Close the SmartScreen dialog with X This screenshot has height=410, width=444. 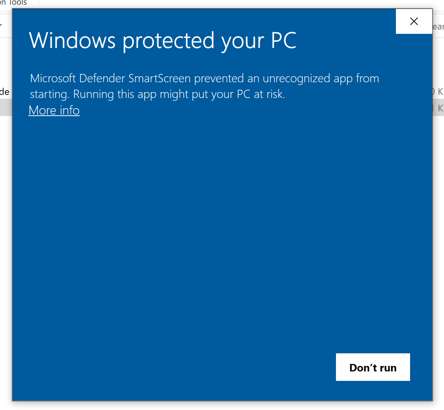(414, 22)
